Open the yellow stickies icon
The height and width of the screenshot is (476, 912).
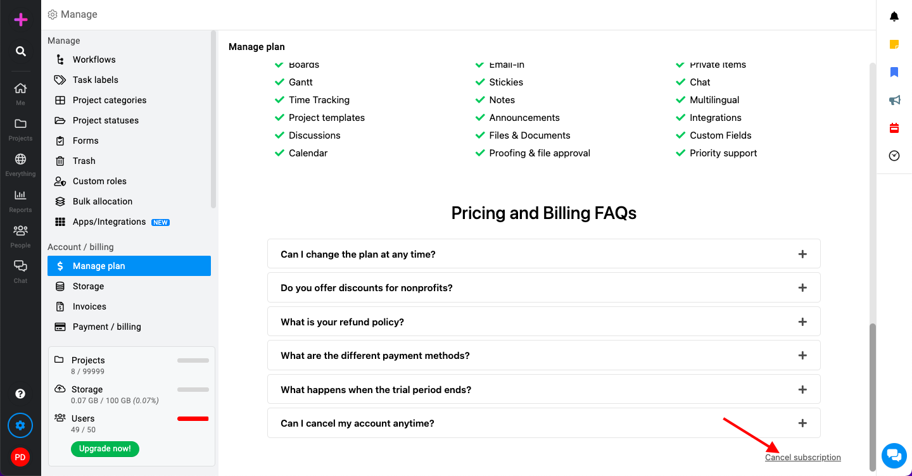(894, 44)
